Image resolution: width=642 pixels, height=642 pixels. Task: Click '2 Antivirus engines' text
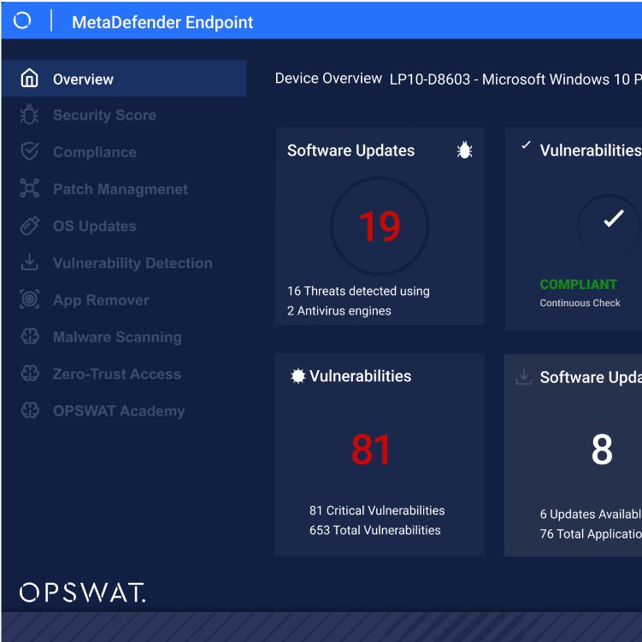pyautogui.click(x=339, y=311)
